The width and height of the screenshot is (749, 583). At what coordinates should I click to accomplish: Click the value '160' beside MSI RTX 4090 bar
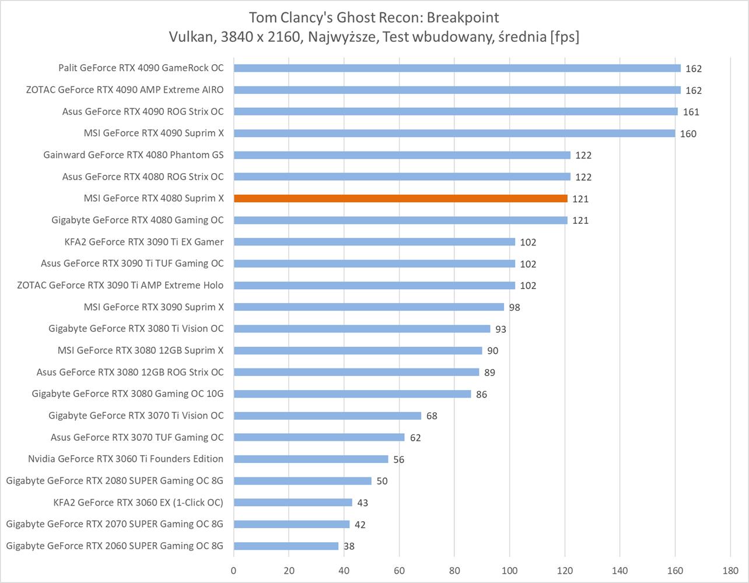coord(688,134)
